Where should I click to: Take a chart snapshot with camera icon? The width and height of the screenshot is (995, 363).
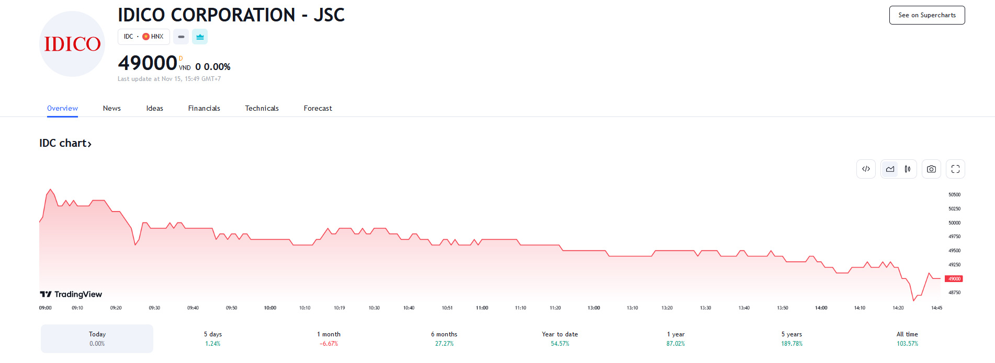click(931, 169)
